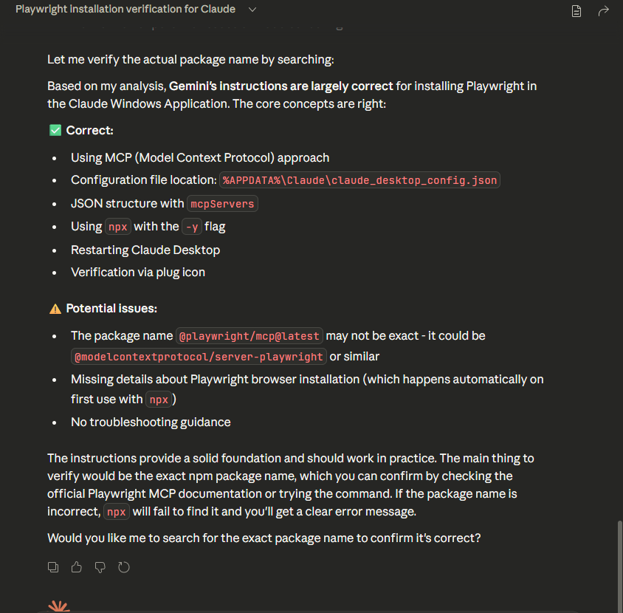Image resolution: width=623 pixels, height=613 pixels.
Task: Click the claude_desktop_config.json path code
Action: (360, 180)
